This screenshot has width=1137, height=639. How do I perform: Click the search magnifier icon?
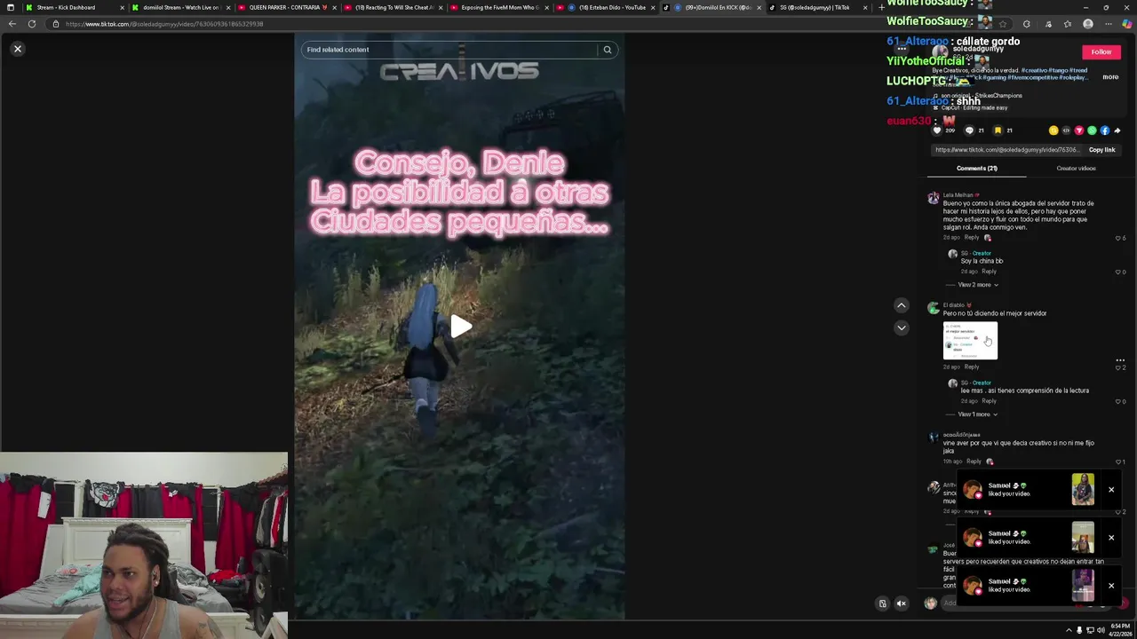pyautogui.click(x=608, y=50)
